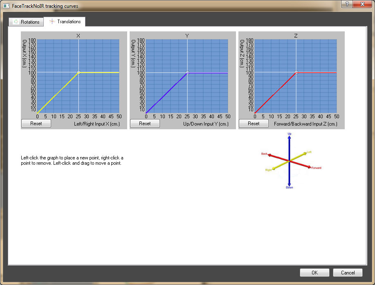Click the X curve control point handle
375x285 pixels.
click(79, 72)
